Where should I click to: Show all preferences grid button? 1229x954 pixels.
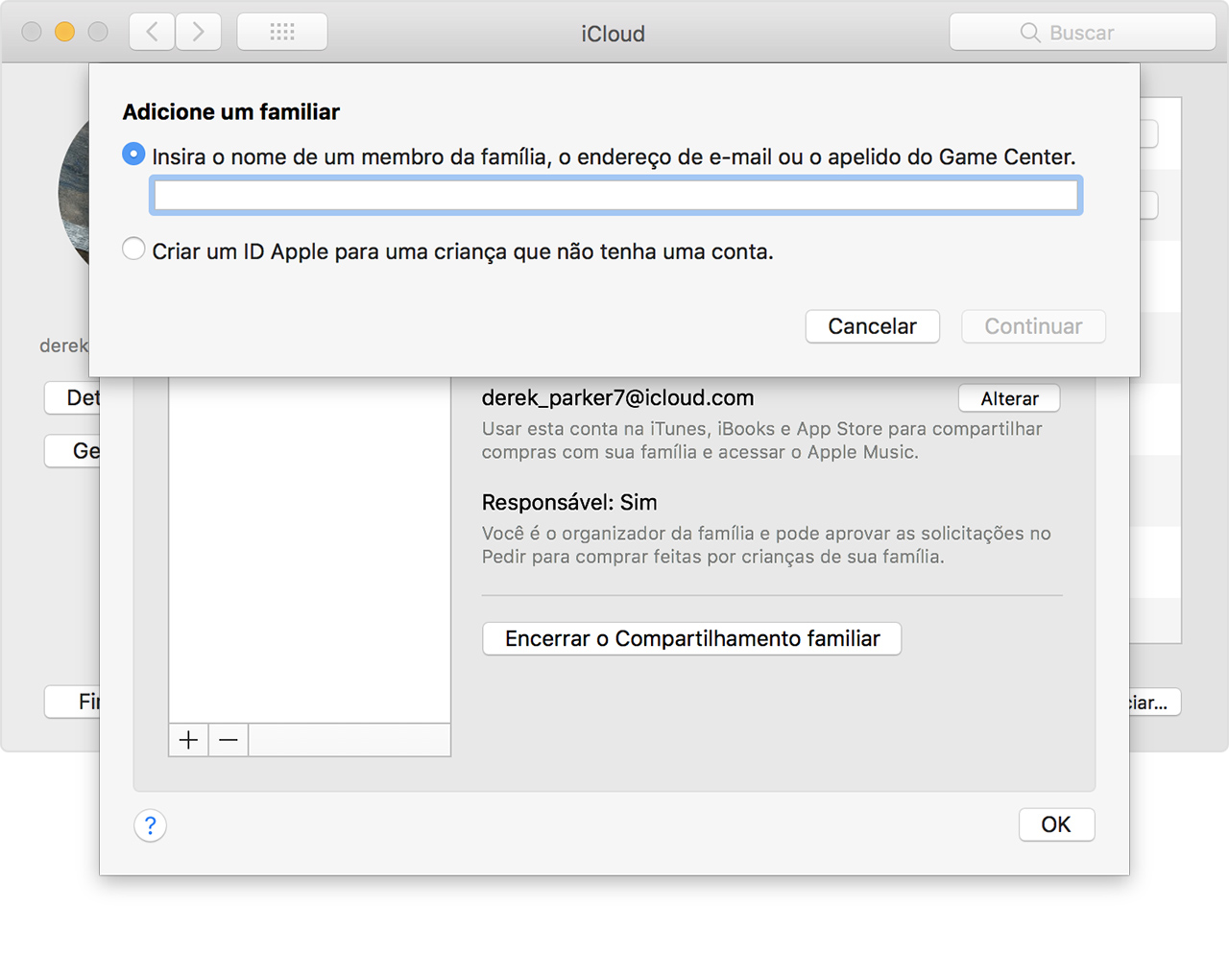pos(282,32)
